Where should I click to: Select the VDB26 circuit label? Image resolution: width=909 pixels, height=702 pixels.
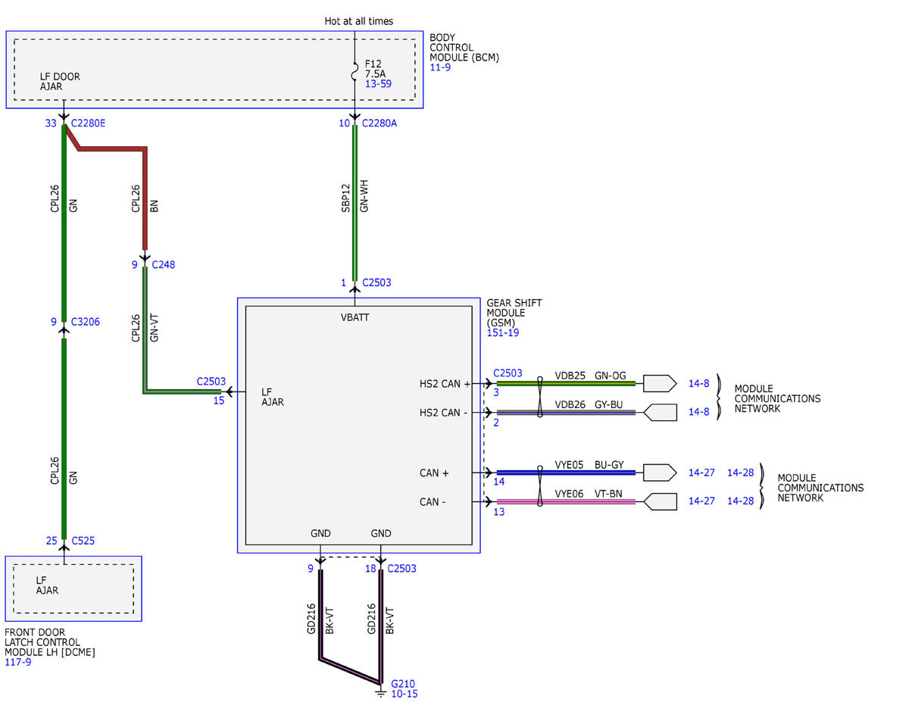pos(570,404)
